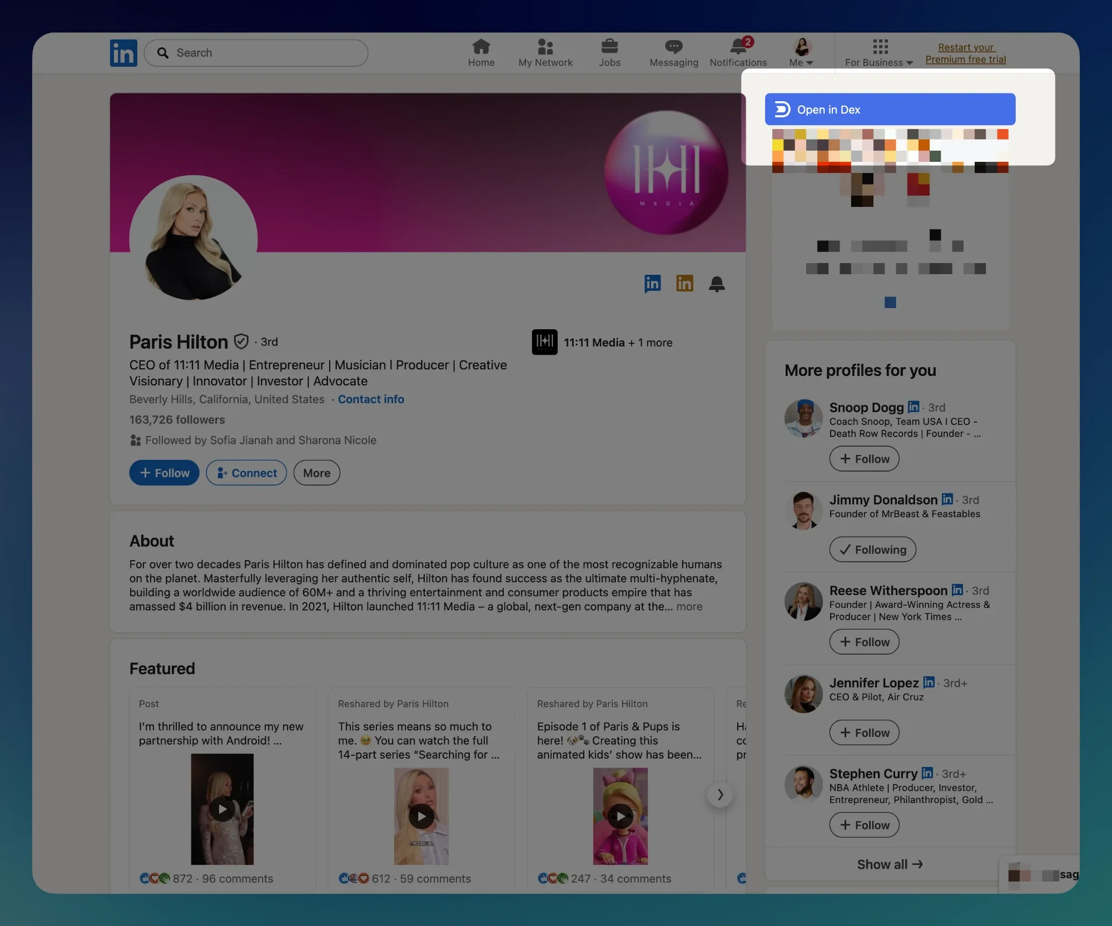Toggle Following for Jimmy Donaldson
The image size is (1112, 926).
(x=872, y=549)
